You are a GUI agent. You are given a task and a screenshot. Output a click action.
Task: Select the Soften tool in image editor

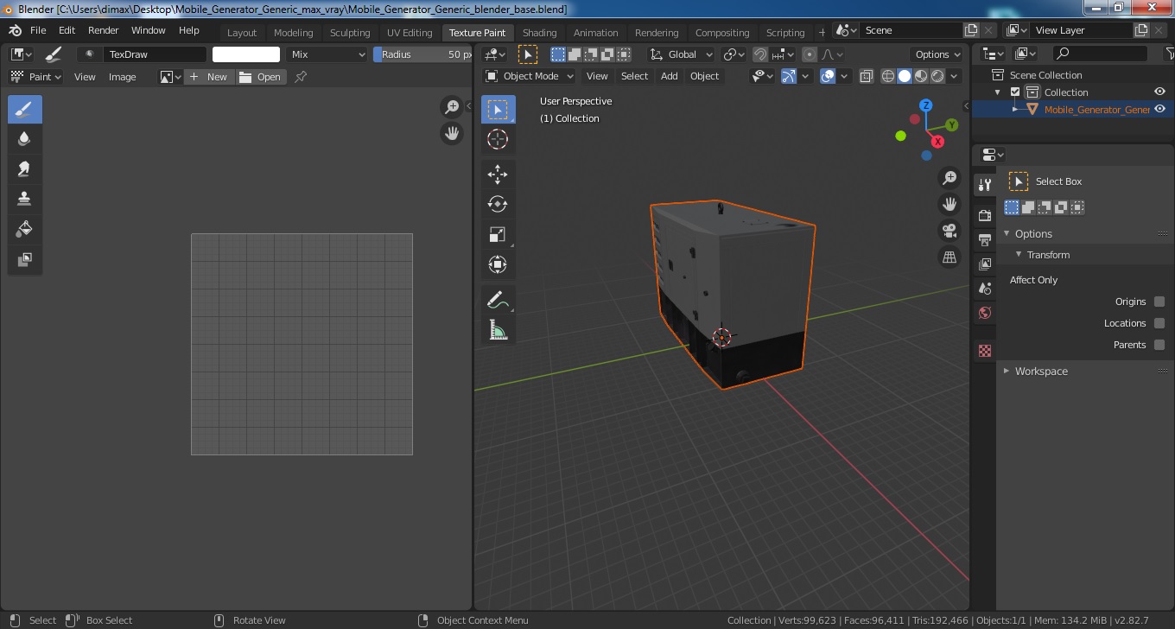tap(24, 138)
